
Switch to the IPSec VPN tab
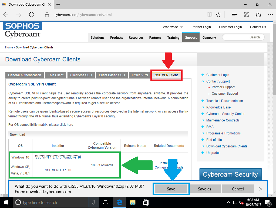pos(140,75)
